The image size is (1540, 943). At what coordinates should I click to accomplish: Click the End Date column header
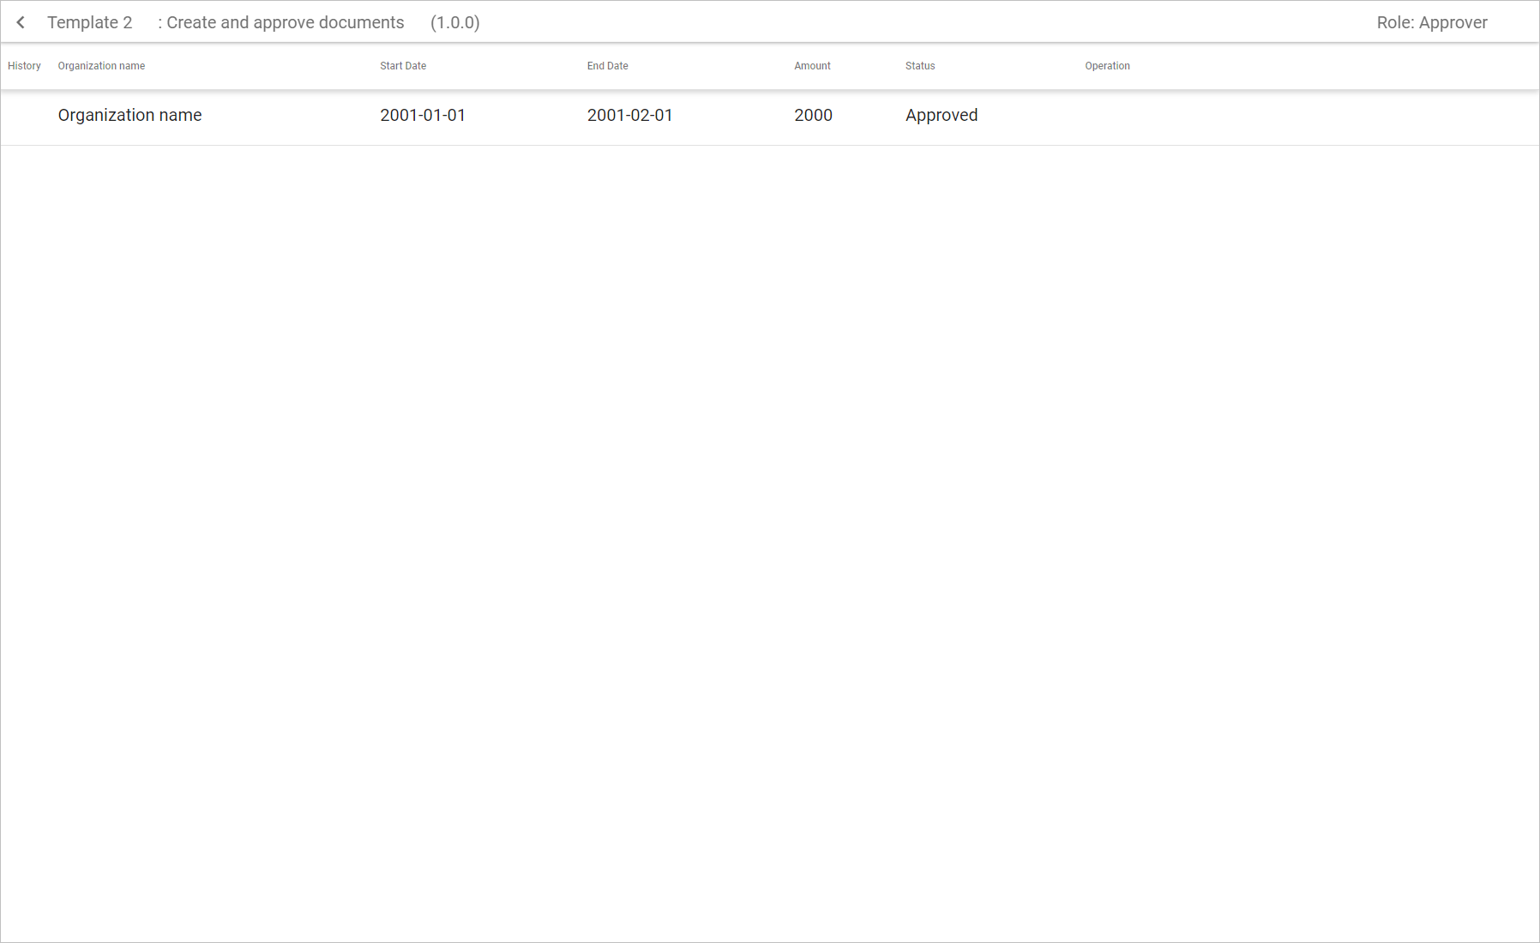click(x=607, y=66)
